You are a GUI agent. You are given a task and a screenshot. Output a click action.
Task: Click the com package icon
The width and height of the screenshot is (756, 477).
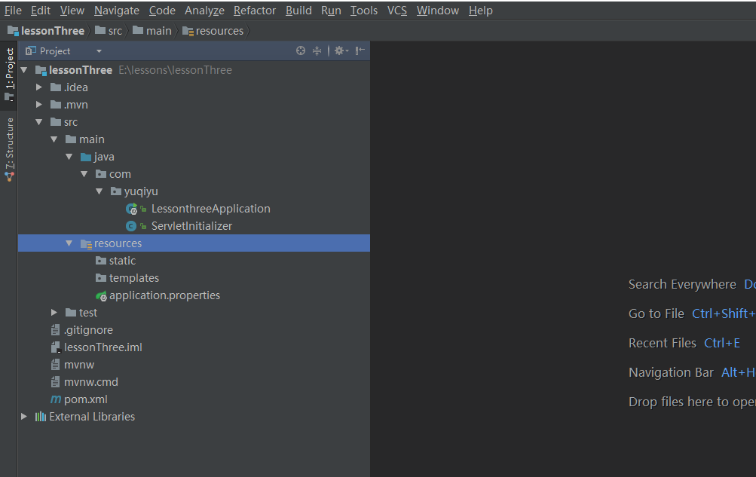(x=101, y=174)
